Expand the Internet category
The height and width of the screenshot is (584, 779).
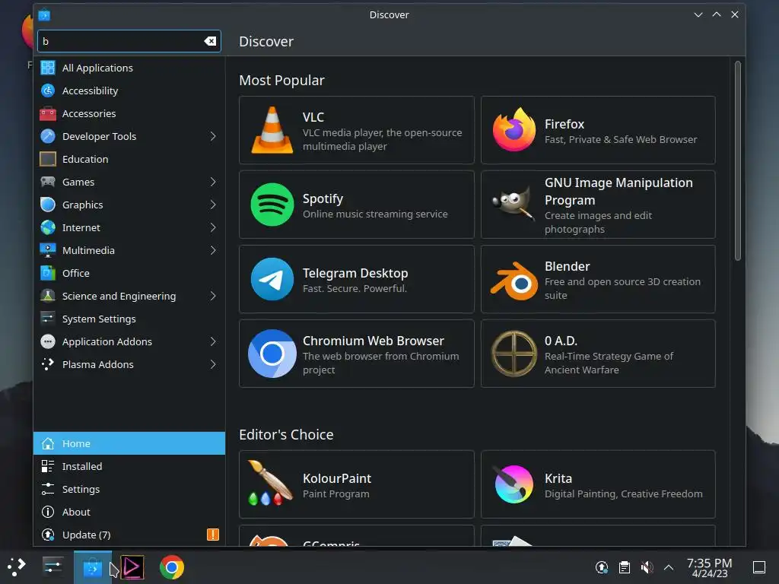[213, 227]
